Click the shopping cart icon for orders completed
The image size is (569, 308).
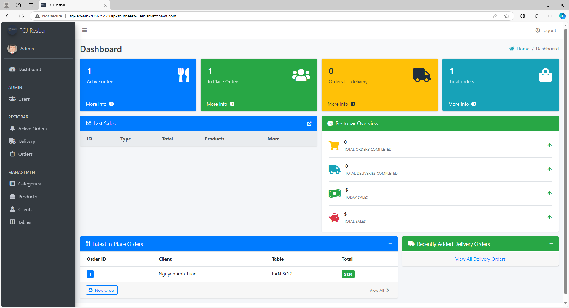pyautogui.click(x=334, y=145)
